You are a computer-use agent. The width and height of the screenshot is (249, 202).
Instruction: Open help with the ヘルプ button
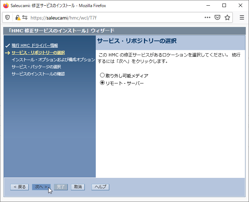pyautogui.click(x=100, y=187)
